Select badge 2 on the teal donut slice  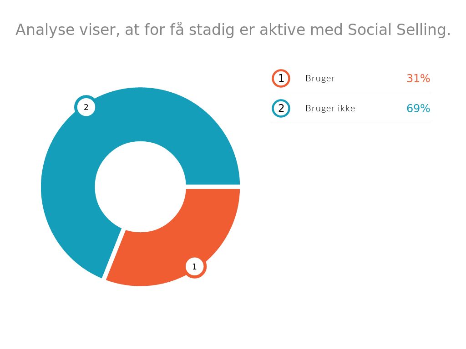pyautogui.click(x=86, y=107)
